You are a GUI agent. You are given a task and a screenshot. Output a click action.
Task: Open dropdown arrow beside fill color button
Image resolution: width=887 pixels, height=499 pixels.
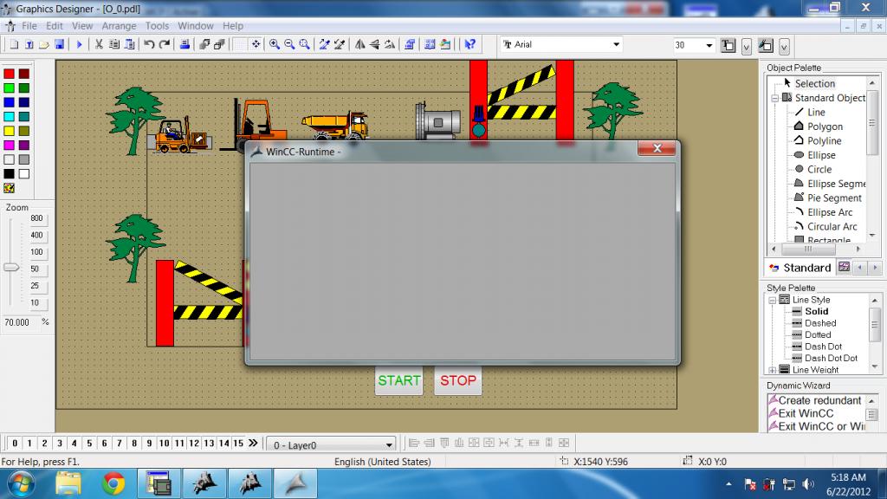pyautogui.click(x=783, y=47)
